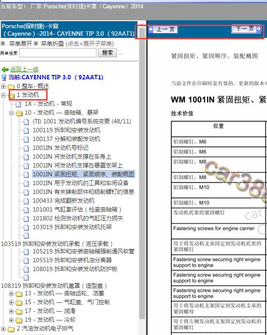Click document icon of 1X - 发动机 - 常规
This screenshot has width=267, height=335.
[19, 104]
